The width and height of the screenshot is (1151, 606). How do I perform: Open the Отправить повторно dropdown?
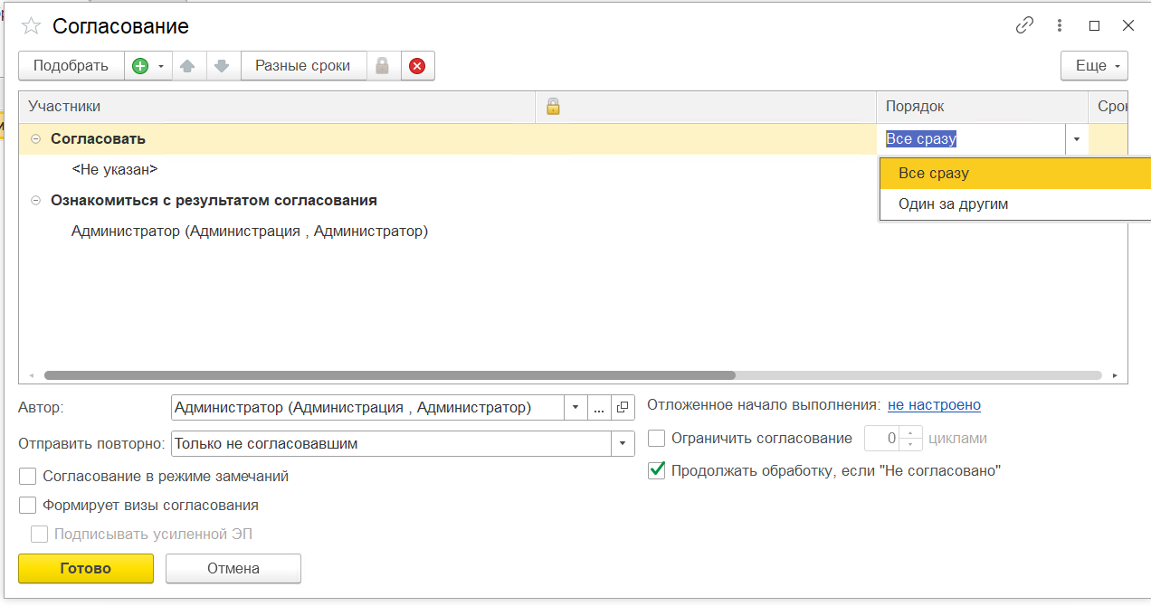[623, 444]
